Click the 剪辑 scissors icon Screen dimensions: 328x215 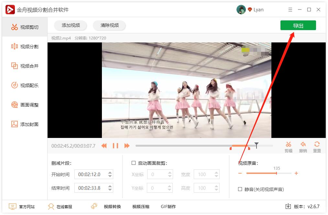(x=289, y=146)
